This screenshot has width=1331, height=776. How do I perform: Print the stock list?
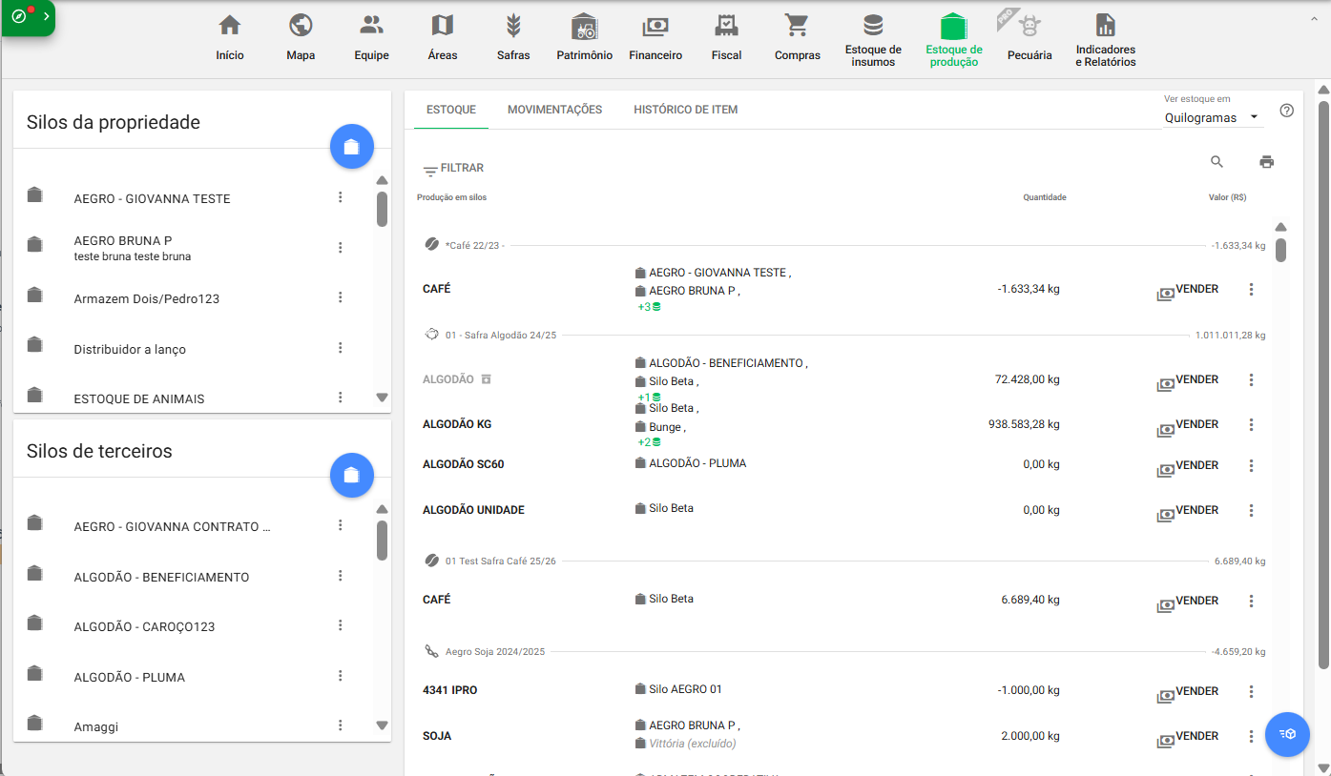(1266, 162)
